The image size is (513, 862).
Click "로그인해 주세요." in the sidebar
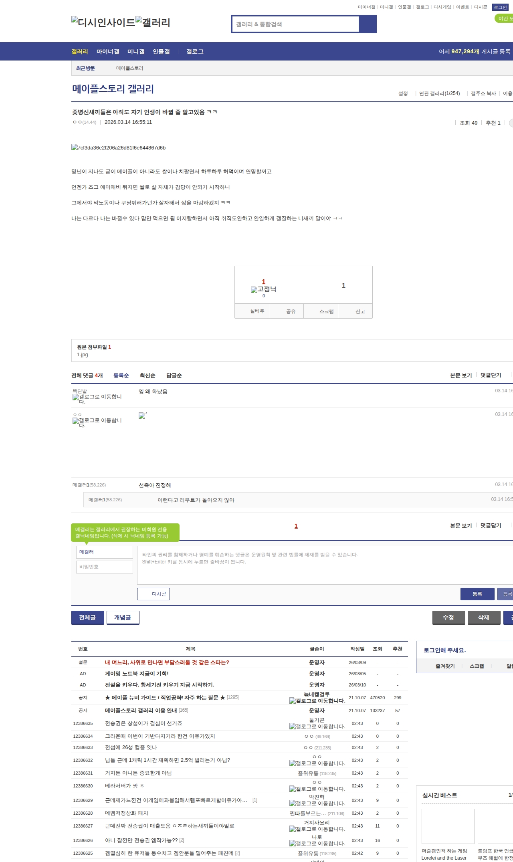pyautogui.click(x=445, y=650)
